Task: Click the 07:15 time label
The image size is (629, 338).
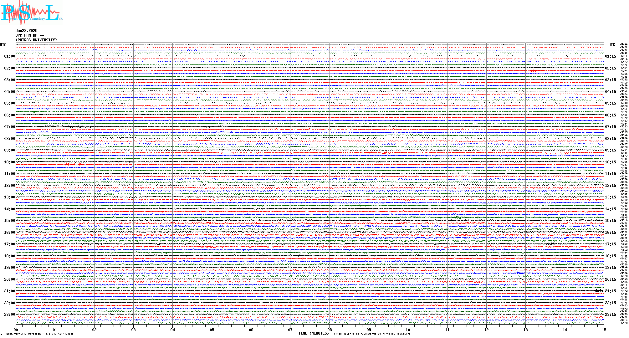Action: (x=611, y=127)
